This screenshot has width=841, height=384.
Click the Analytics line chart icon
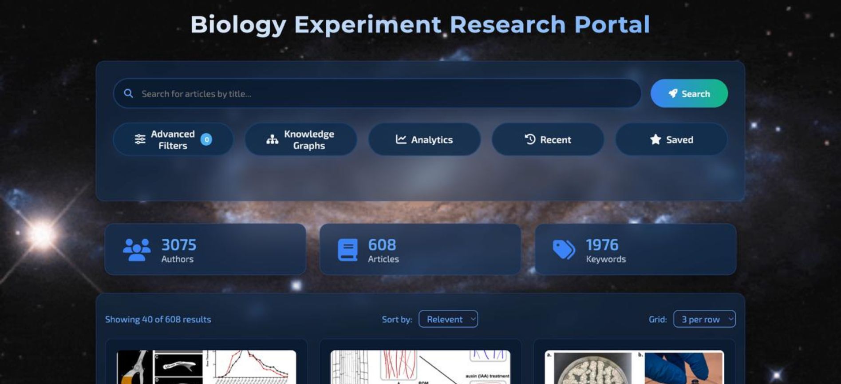coord(401,139)
